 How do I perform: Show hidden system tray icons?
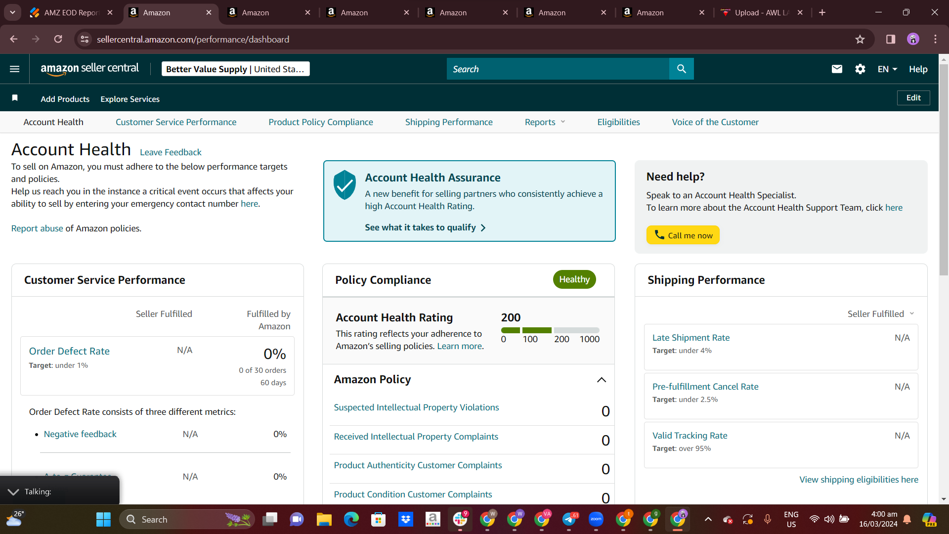pyautogui.click(x=708, y=519)
